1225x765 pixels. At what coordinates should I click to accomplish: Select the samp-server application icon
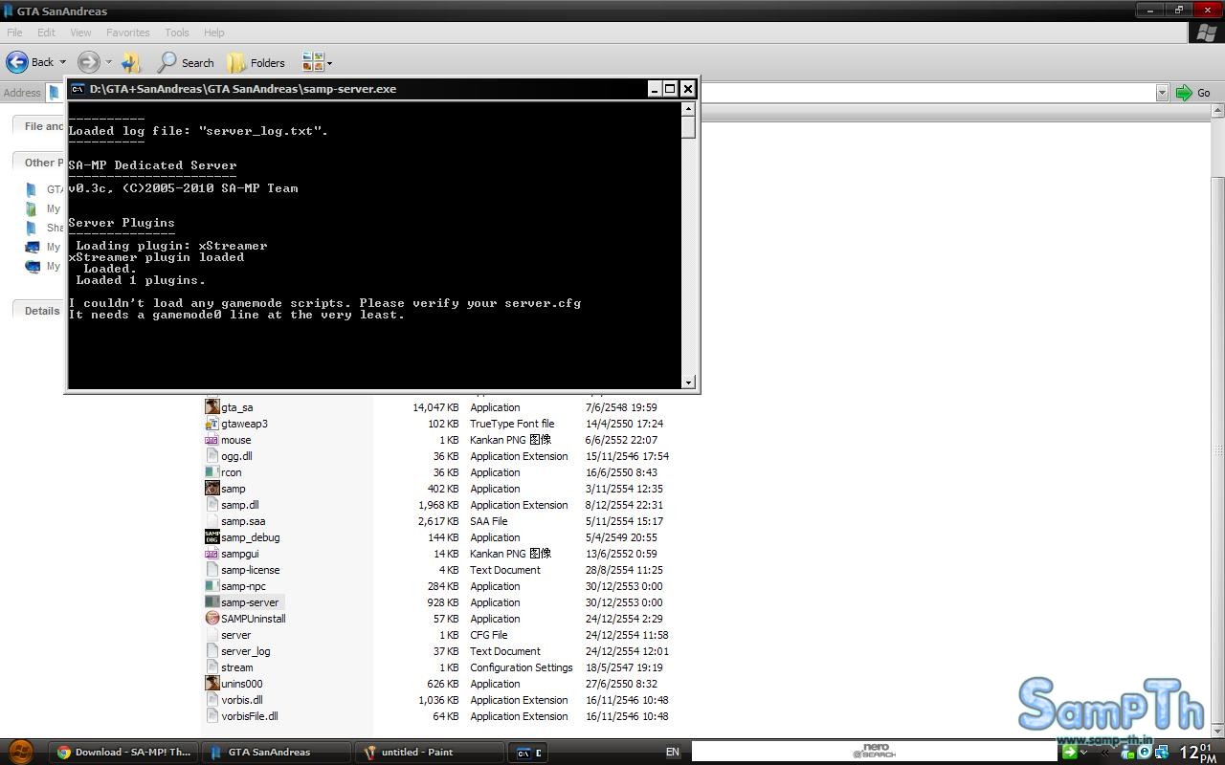pyautogui.click(x=212, y=602)
